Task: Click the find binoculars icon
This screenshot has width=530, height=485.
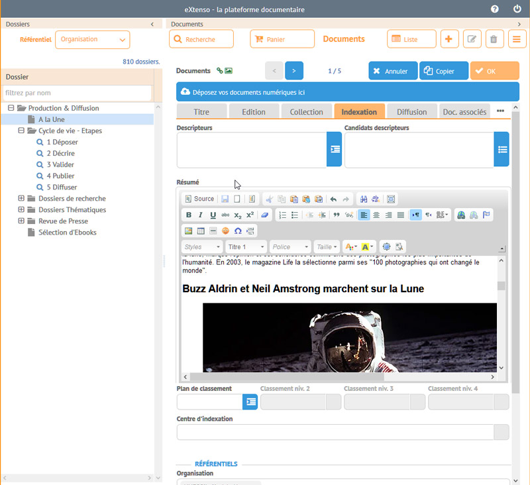Action: [x=363, y=199]
